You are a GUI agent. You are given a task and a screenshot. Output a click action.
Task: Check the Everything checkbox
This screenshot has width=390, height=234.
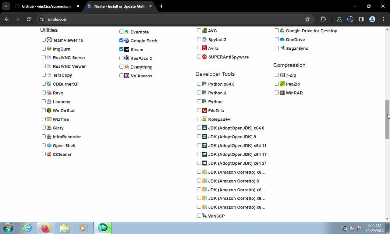click(121, 67)
